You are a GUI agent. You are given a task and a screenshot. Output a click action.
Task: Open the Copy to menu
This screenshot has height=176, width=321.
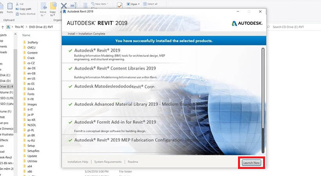(x=53, y=9)
